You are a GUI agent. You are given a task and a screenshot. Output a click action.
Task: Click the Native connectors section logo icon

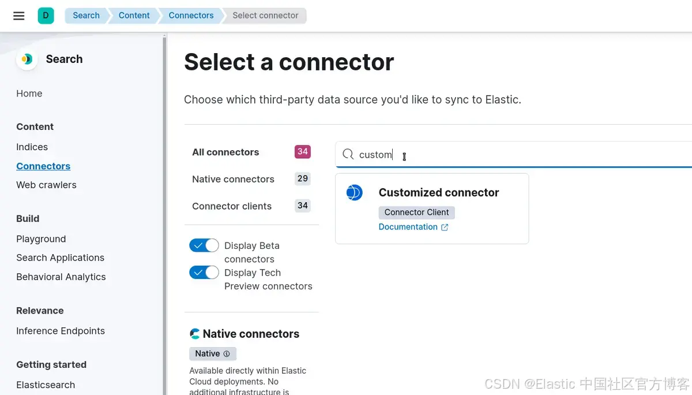(x=195, y=334)
